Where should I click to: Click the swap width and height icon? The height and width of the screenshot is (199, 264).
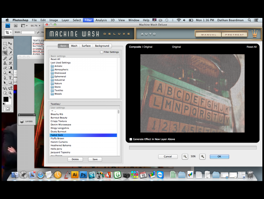[38, 32]
